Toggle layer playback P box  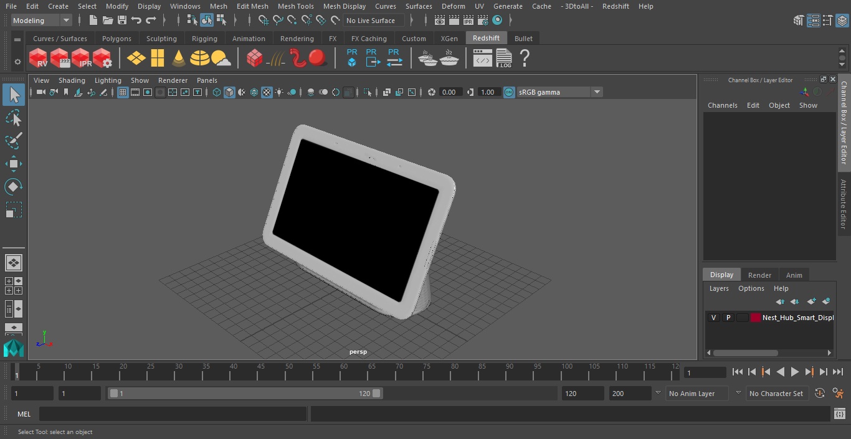click(728, 318)
